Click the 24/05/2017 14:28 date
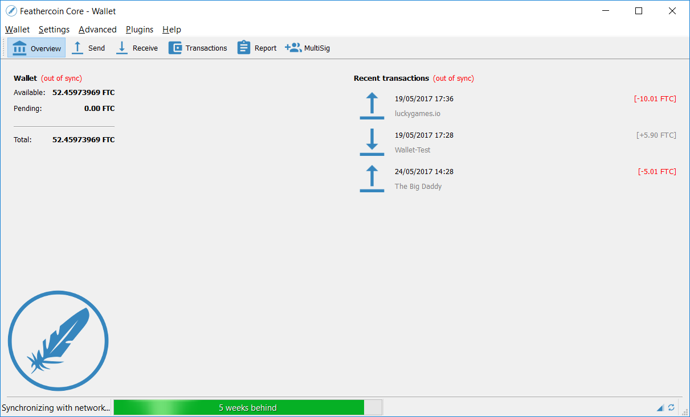The image size is (690, 417). (424, 172)
